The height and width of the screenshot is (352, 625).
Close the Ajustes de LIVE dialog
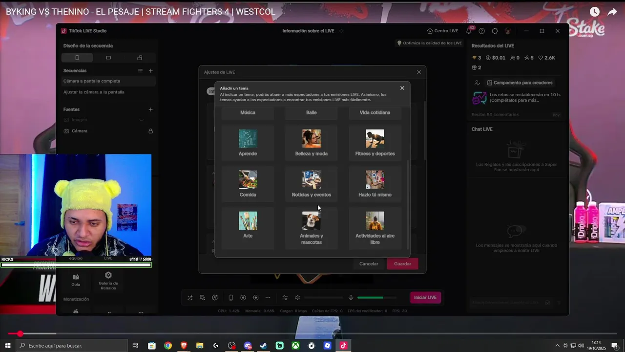(x=418, y=72)
